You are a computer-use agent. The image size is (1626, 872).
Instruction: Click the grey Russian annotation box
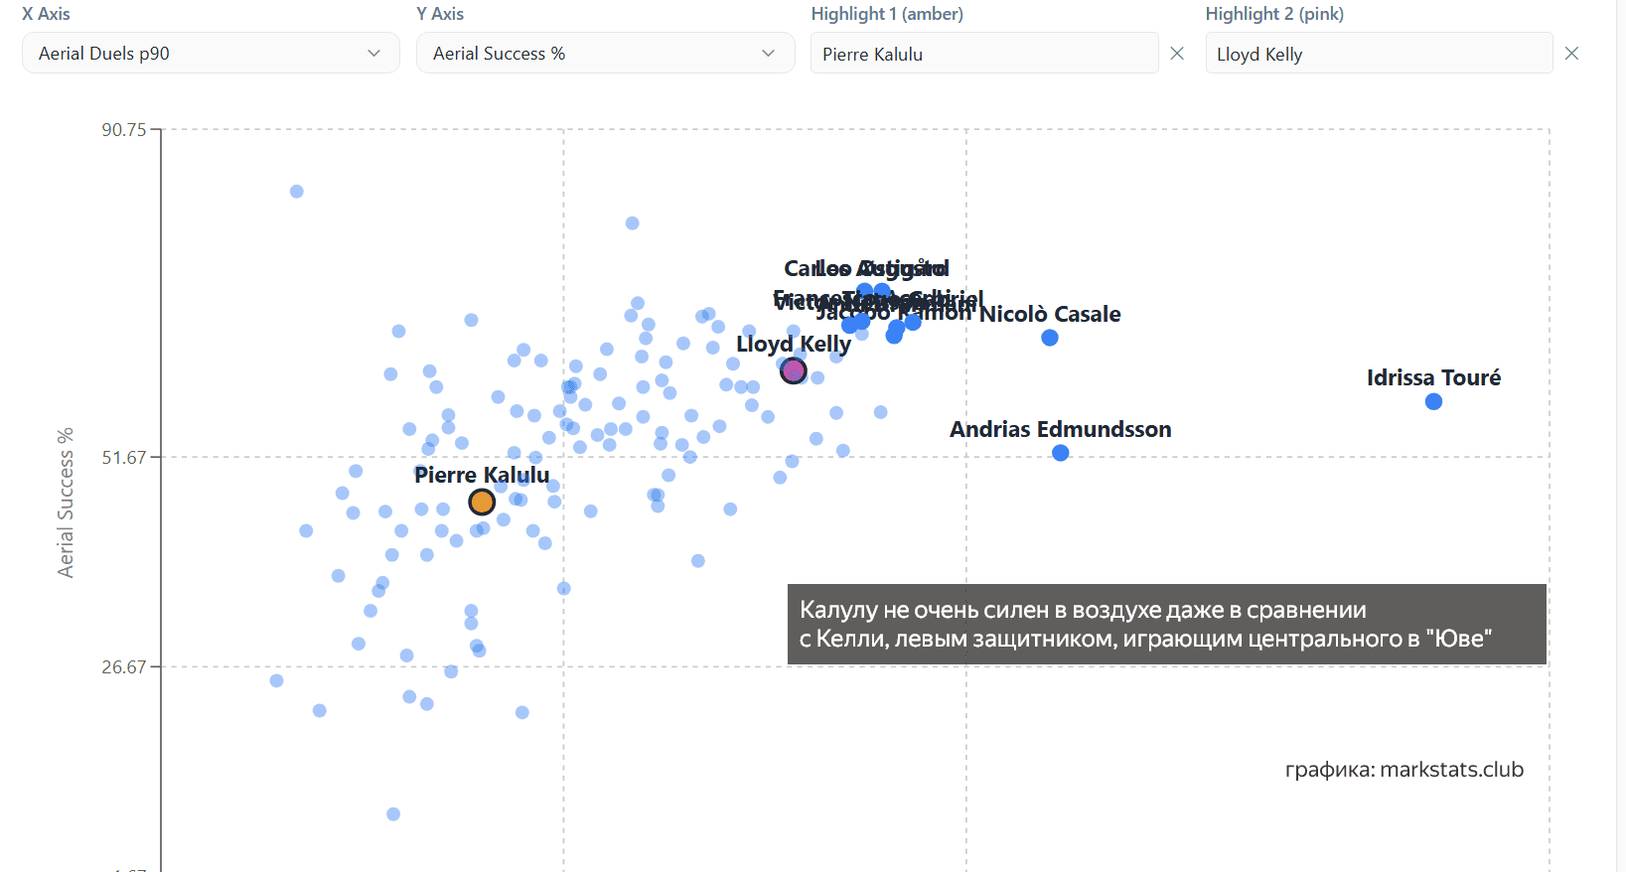1166,625
